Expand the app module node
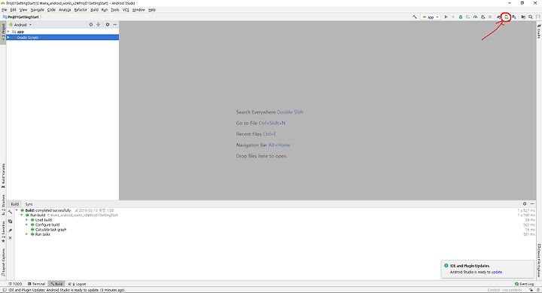 8,32
